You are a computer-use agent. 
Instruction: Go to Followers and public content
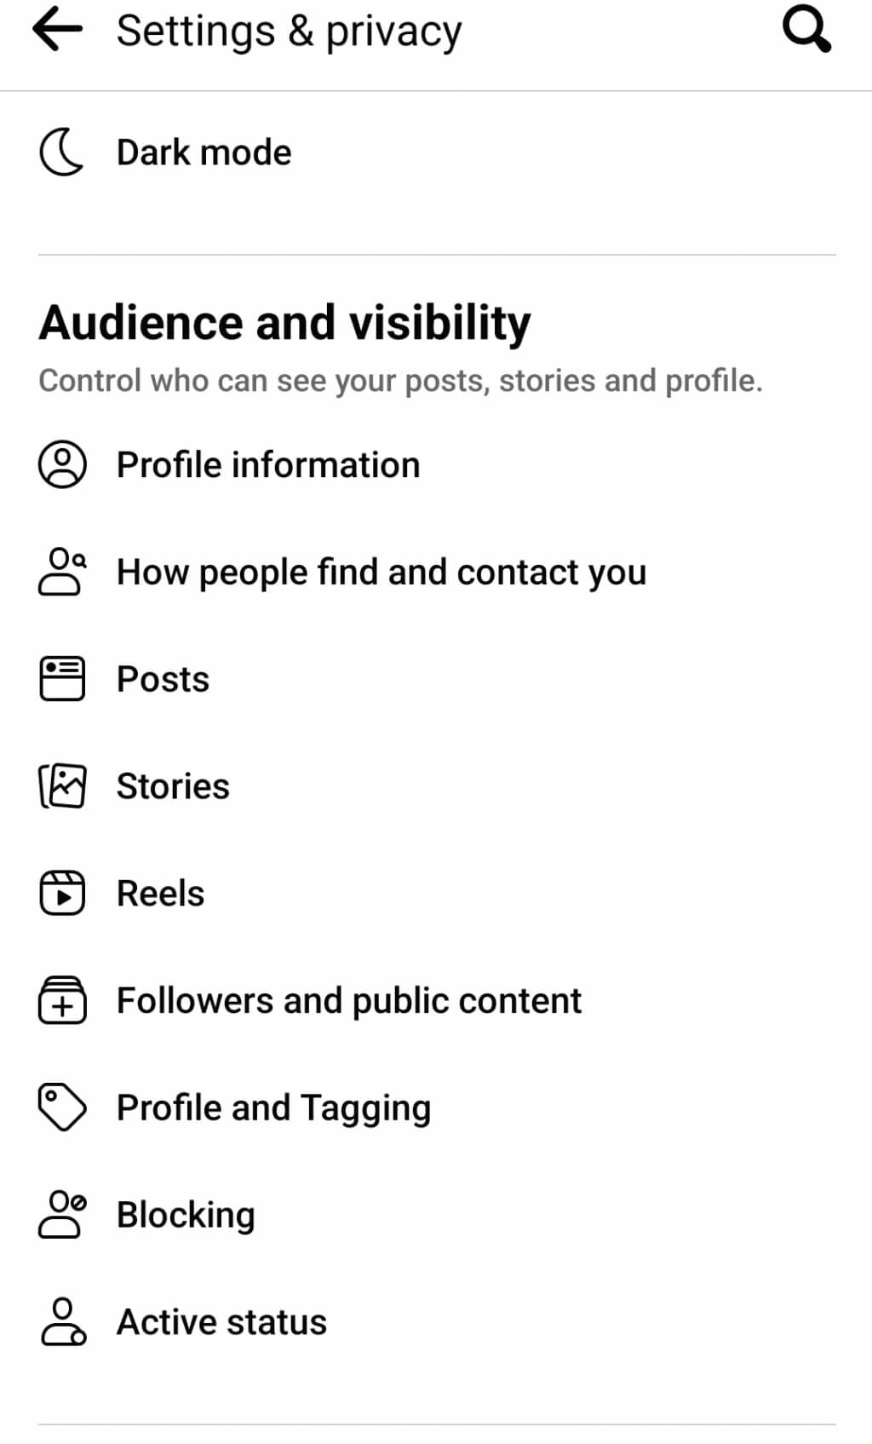click(x=349, y=1001)
